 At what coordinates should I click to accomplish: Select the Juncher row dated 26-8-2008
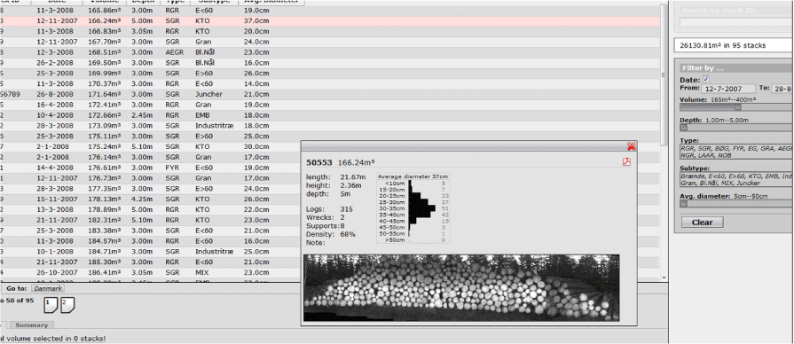click(x=330, y=94)
